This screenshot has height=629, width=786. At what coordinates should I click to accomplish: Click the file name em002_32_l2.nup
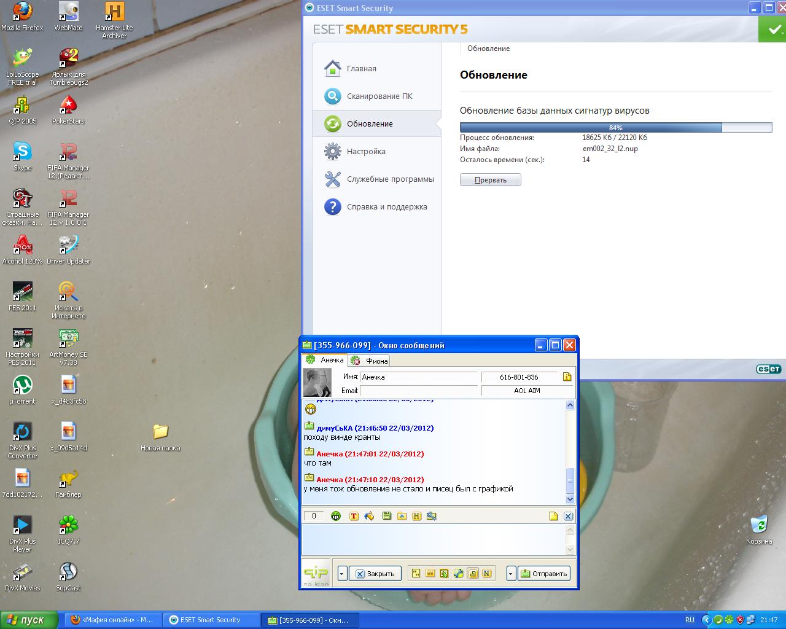[x=610, y=149]
